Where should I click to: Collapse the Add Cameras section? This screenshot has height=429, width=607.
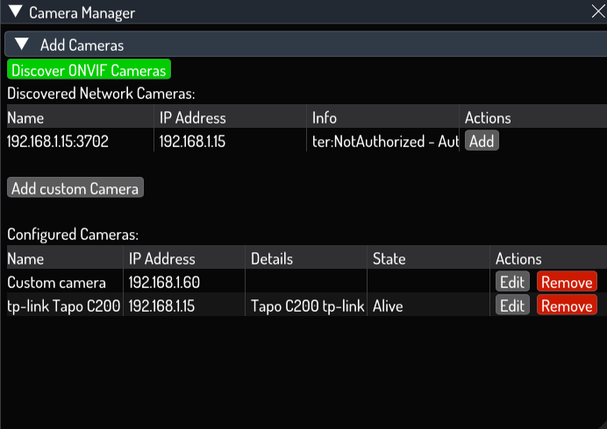pos(22,44)
